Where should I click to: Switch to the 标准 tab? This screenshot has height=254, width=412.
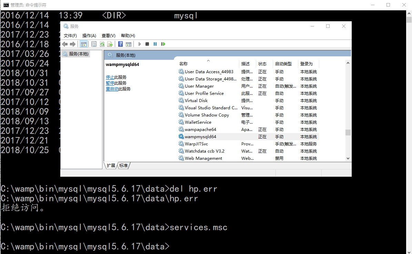point(123,166)
